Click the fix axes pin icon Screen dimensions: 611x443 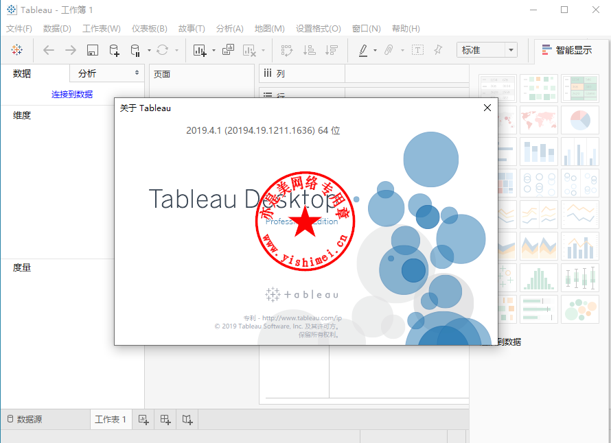[438, 50]
